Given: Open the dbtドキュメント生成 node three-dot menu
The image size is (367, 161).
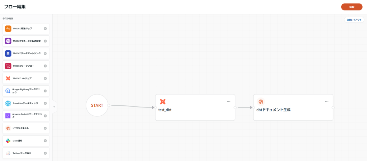Looking at the screenshot, I should coord(327,102).
